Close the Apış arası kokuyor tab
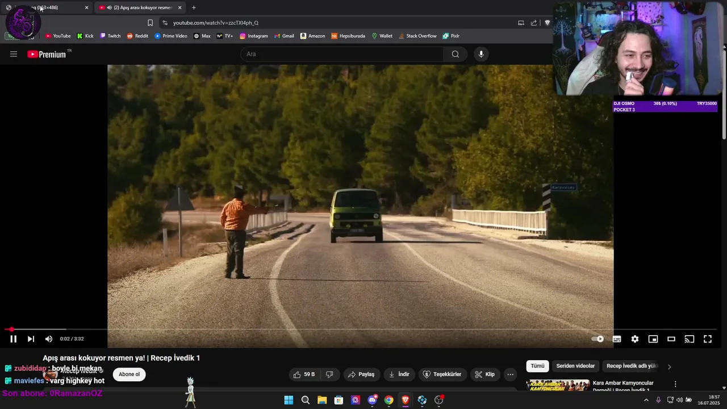The width and height of the screenshot is (727, 409). (x=179, y=7)
